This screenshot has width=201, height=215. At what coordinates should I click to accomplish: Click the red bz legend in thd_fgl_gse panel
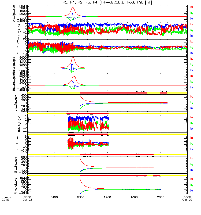[x=192, y=159]
